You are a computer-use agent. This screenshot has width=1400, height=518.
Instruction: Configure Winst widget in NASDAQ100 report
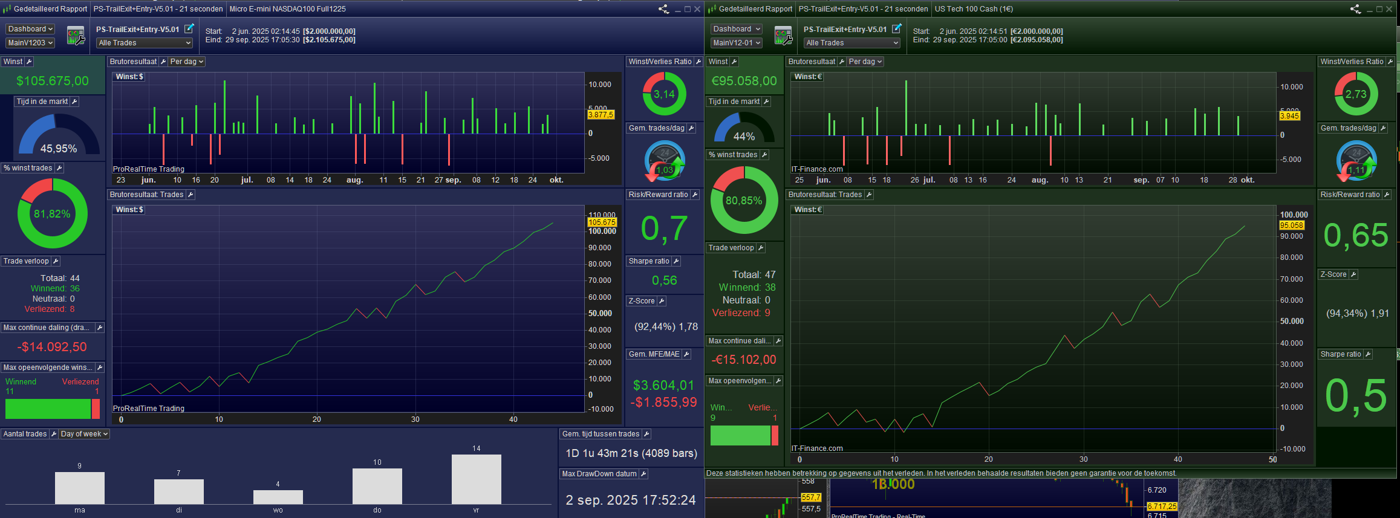29,62
